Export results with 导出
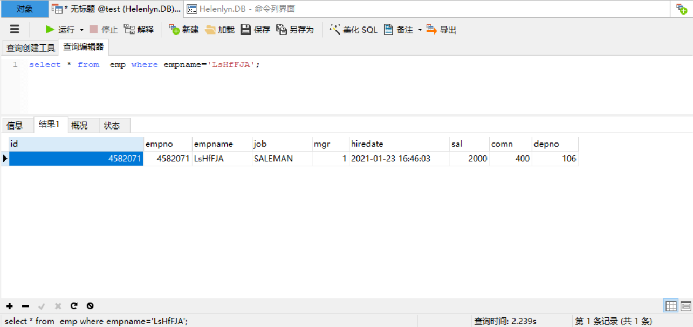 pos(441,30)
